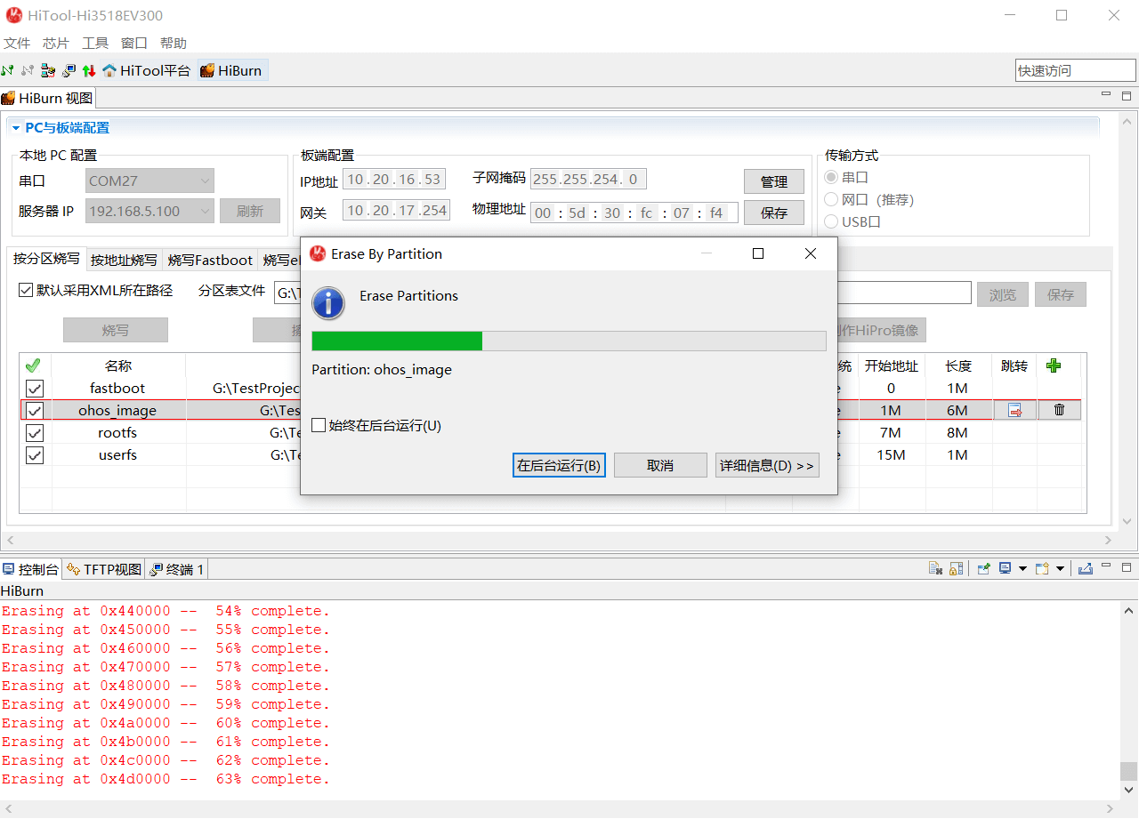Select the 串口 transfer radio button

click(x=831, y=177)
